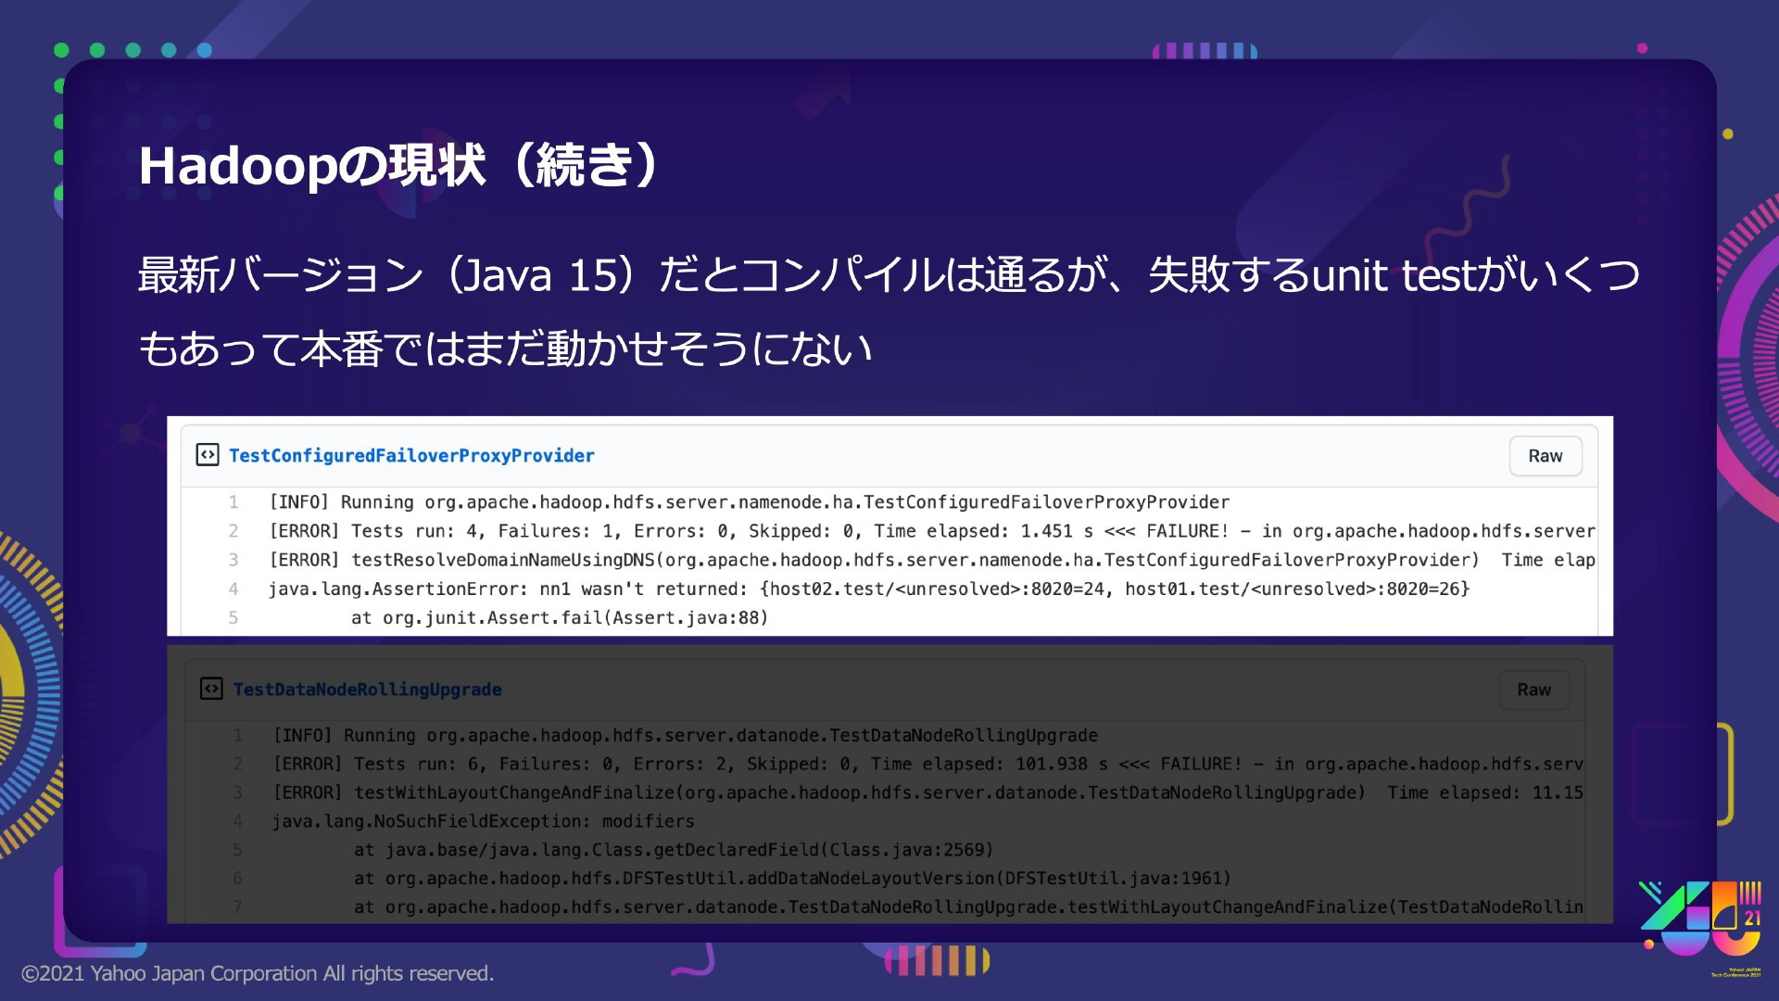This screenshot has width=1779, height=1001.
Task: Click the Yahoo JAPAN Tech Conference 2021 logo
Action: (1700, 927)
